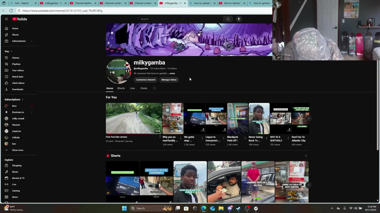Open Steam from the taskbar
The height and width of the screenshot is (213, 380).
tap(238, 208)
